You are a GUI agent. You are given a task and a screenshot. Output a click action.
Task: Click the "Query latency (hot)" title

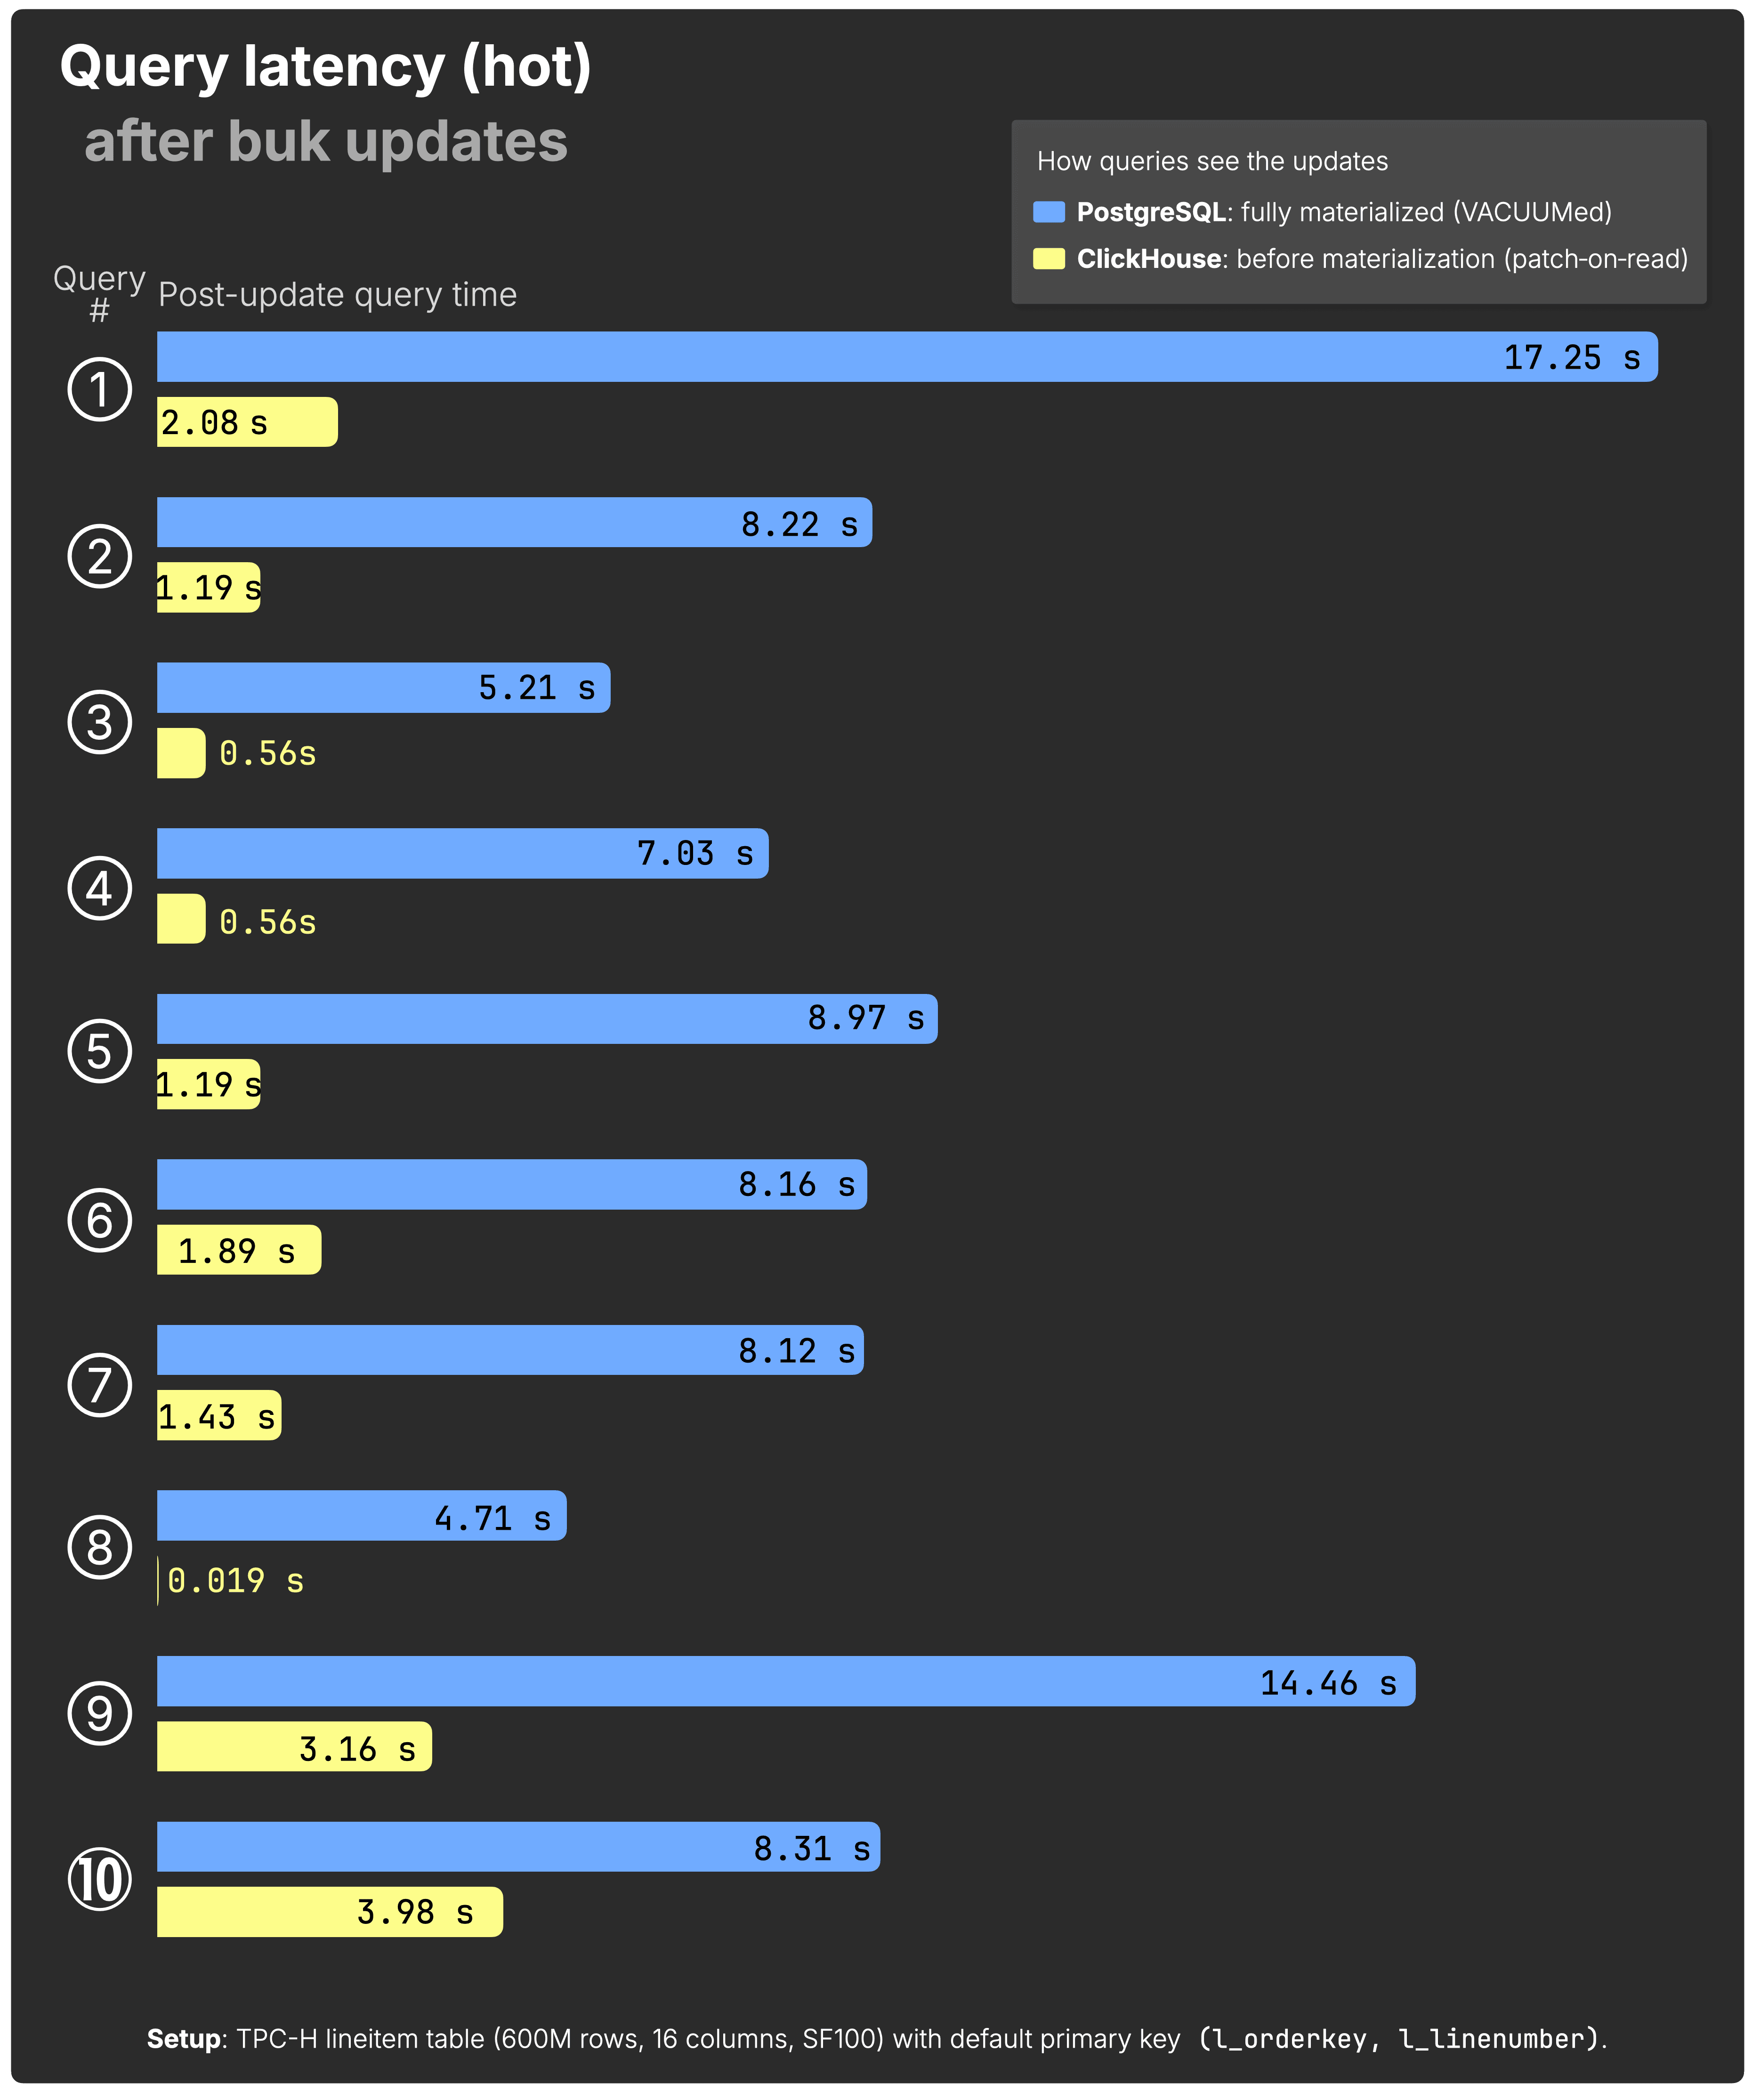[325, 67]
